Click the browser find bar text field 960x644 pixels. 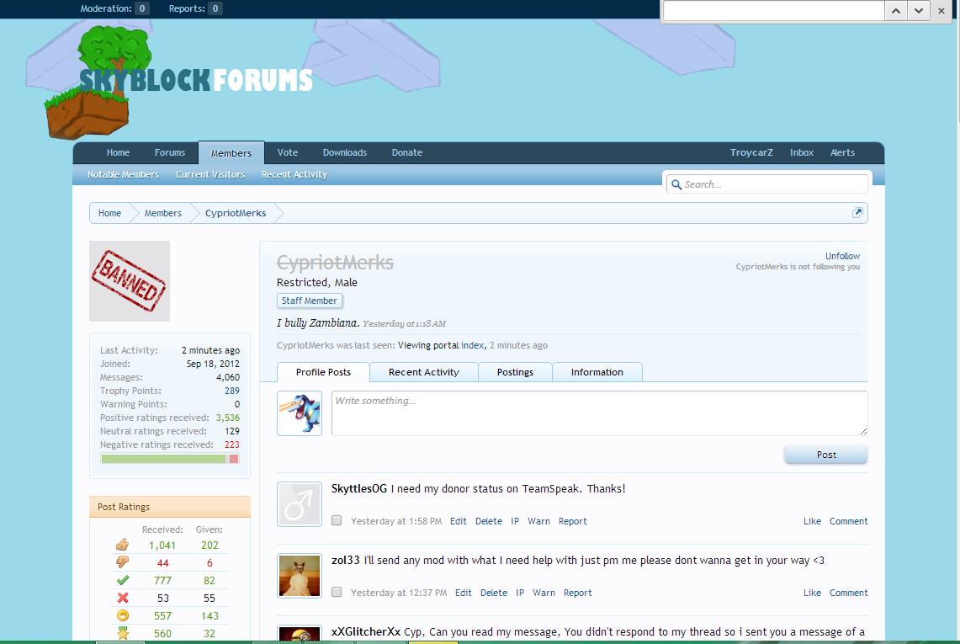[774, 10]
